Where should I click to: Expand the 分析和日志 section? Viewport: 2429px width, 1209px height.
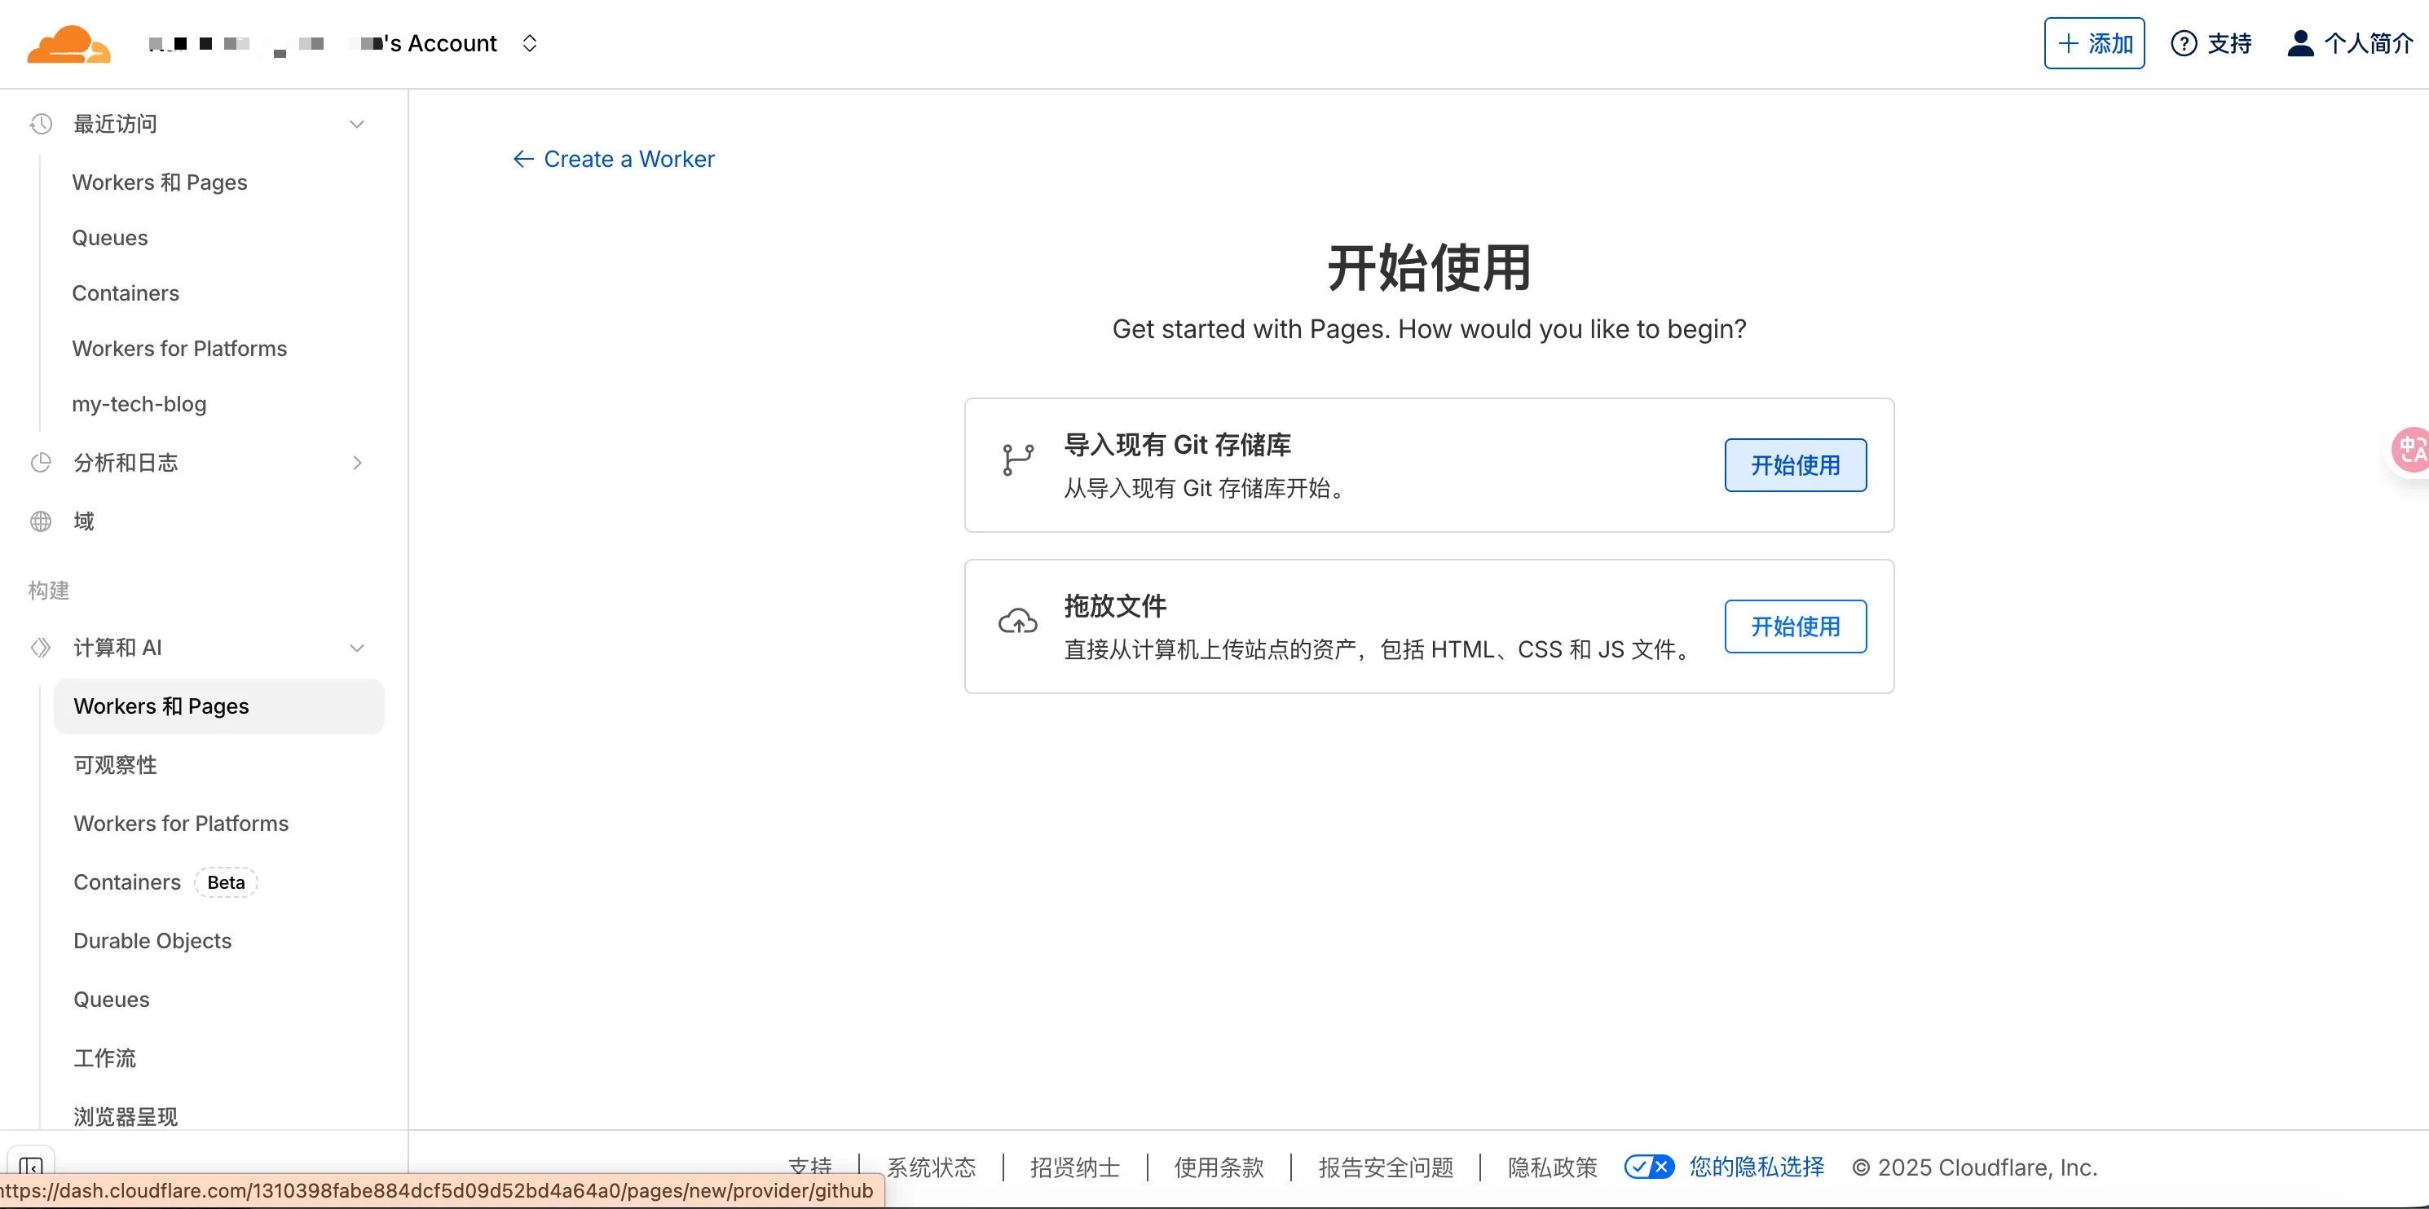[x=356, y=463]
